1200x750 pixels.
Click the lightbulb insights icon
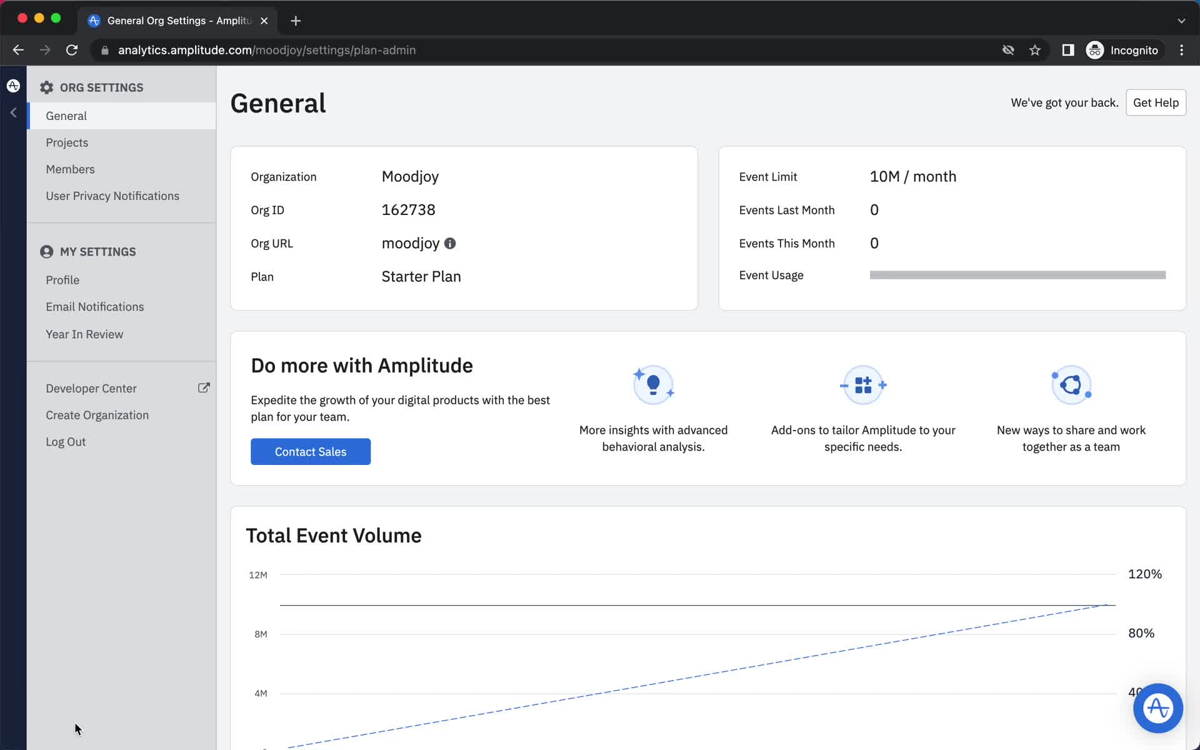click(x=653, y=385)
